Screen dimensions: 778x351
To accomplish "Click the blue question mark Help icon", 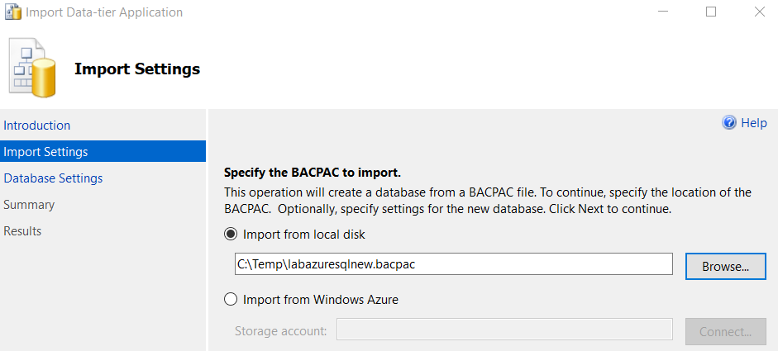I will coord(729,123).
